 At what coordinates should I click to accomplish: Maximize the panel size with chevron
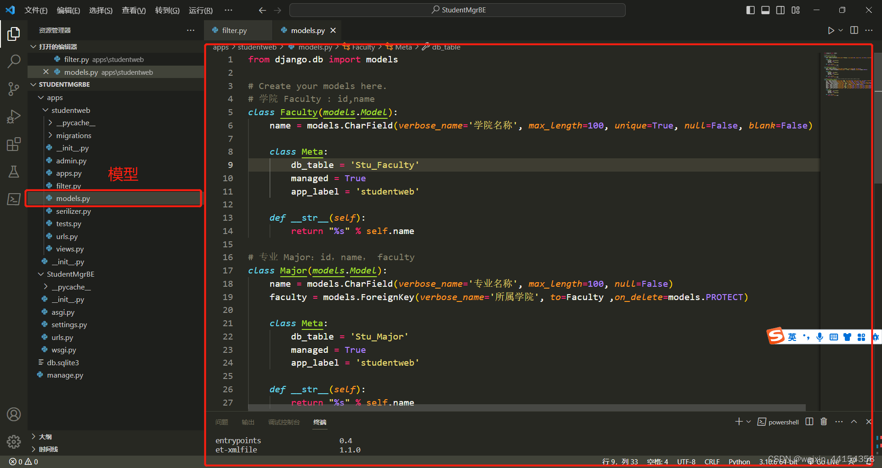[x=854, y=422]
